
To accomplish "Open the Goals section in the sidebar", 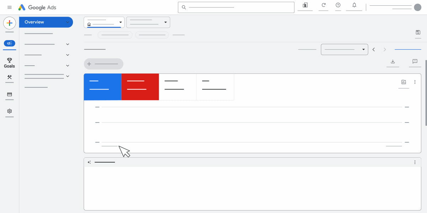I will coord(9,62).
